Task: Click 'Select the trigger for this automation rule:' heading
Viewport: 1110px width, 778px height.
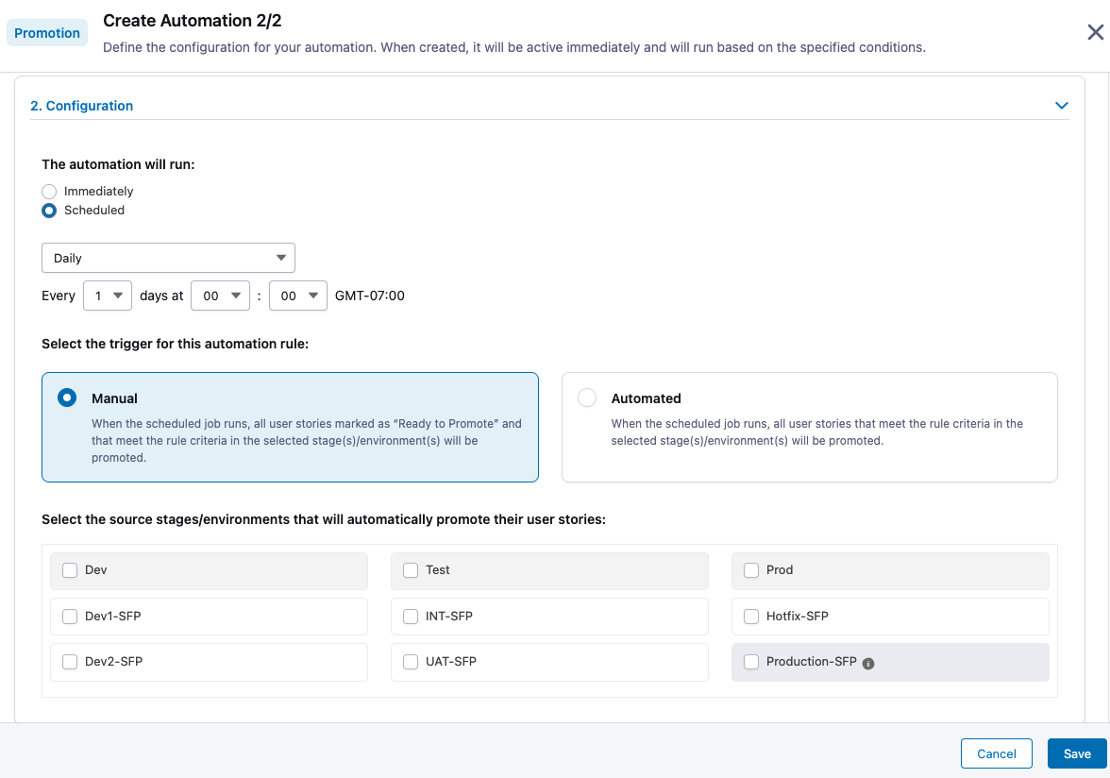Action: click(x=175, y=344)
